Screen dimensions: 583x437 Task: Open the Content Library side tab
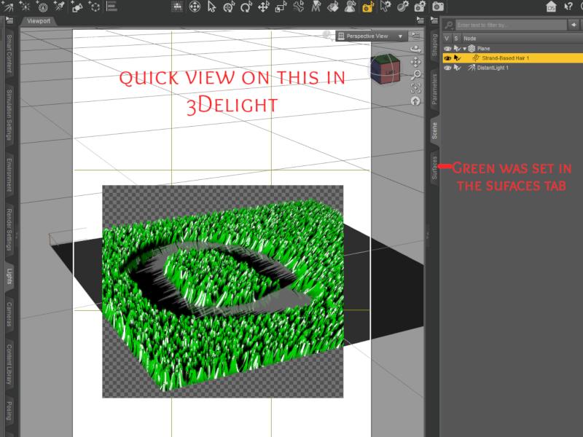pos(9,365)
